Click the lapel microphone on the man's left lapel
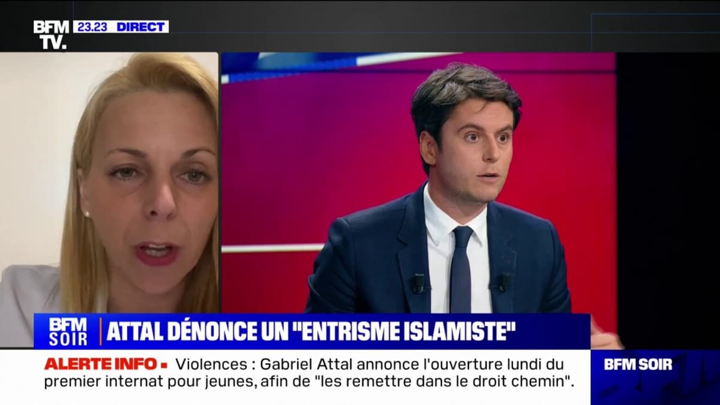This screenshot has width=720, height=405. coord(503,281)
